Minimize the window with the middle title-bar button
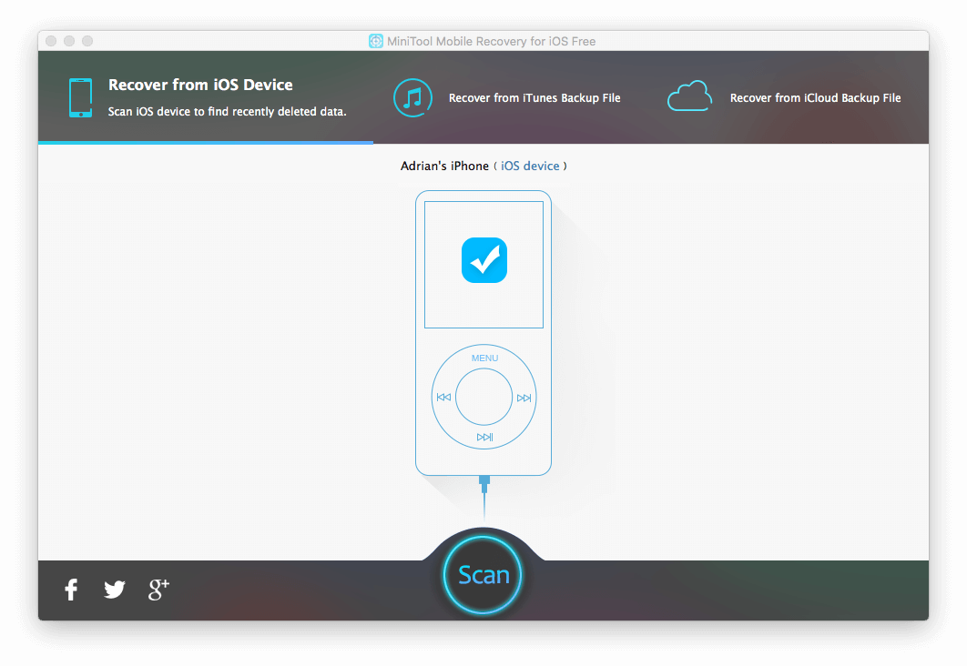Image resolution: width=967 pixels, height=666 pixels. coord(69,41)
